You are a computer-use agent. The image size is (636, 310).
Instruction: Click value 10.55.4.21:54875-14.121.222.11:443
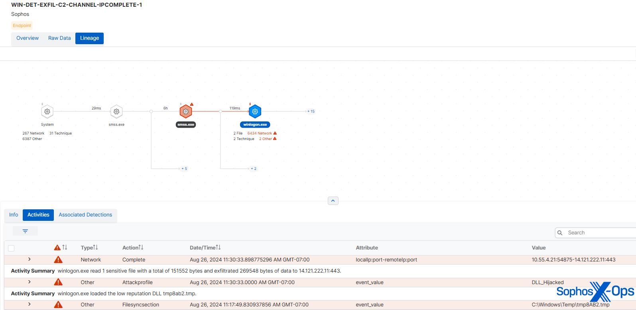[573, 260]
